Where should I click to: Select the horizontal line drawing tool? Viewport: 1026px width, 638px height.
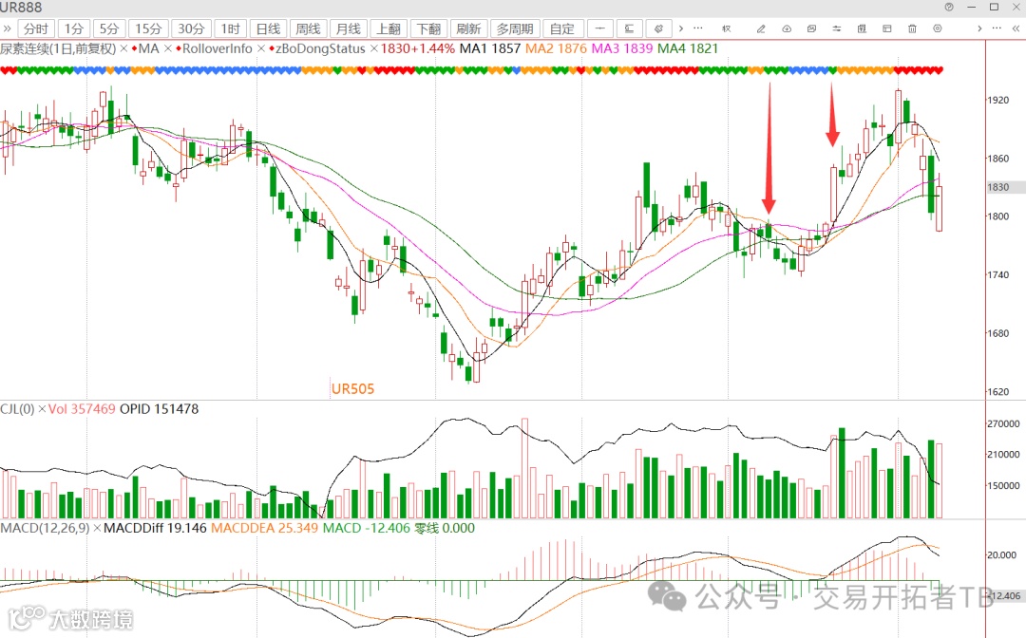(600, 28)
